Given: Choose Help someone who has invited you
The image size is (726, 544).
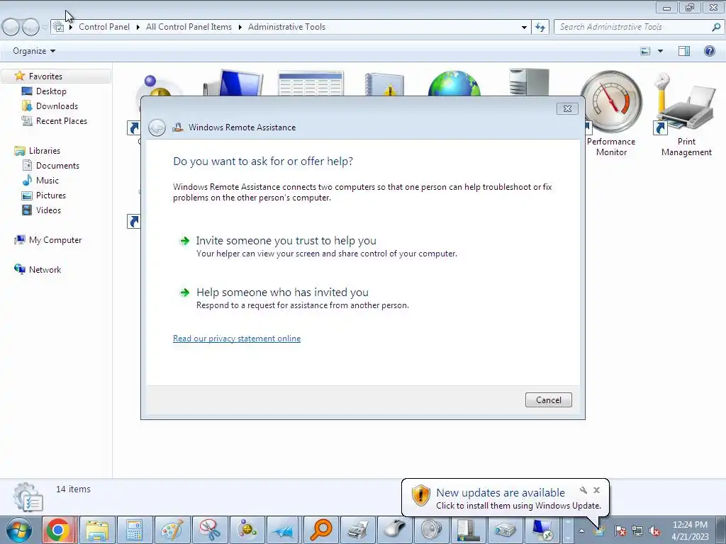Looking at the screenshot, I should coord(282,293).
